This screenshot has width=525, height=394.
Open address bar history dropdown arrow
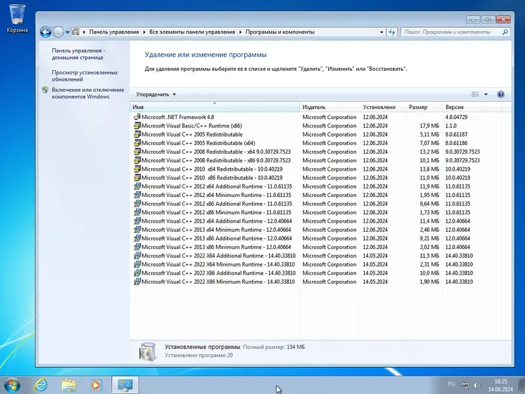[381, 32]
